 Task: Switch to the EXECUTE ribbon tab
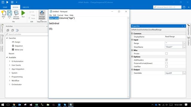(x=26, y=7)
